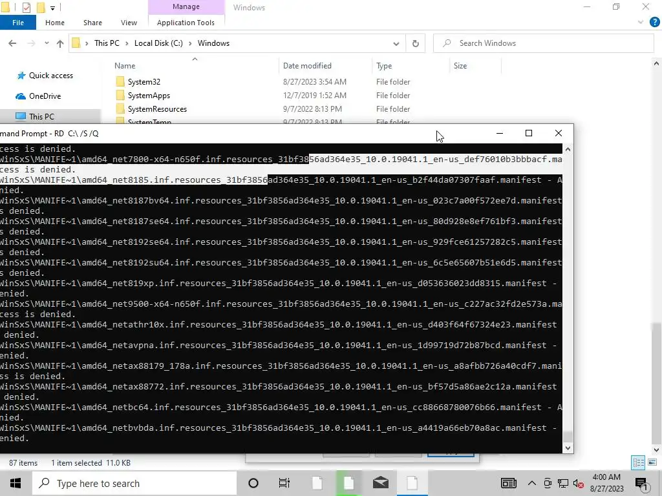The height and width of the screenshot is (496, 662).
Task: Open the File tab in Explorer
Action: coord(17,23)
